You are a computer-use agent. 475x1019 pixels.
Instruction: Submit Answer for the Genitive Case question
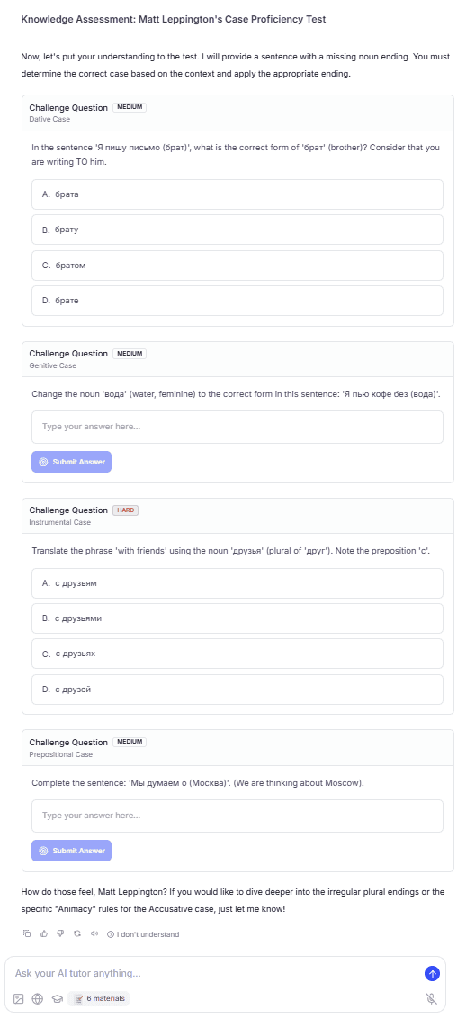(x=71, y=462)
